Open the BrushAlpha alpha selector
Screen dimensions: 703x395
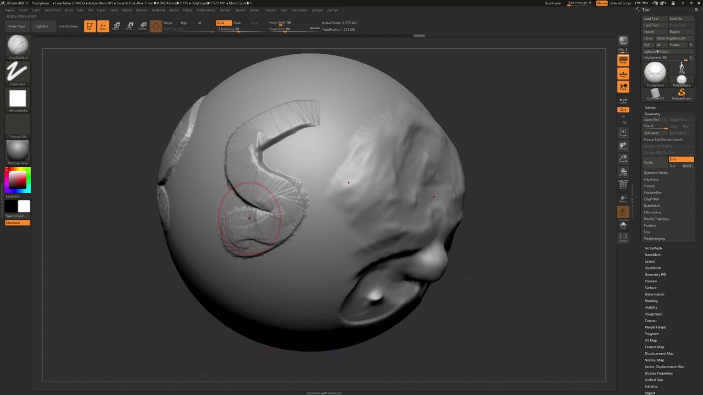pyautogui.click(x=18, y=99)
